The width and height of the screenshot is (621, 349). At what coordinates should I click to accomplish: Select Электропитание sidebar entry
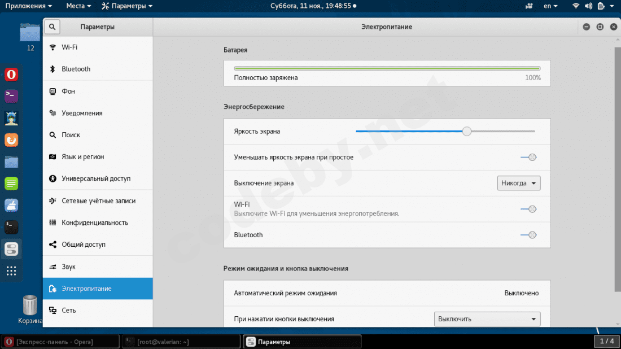click(x=98, y=289)
